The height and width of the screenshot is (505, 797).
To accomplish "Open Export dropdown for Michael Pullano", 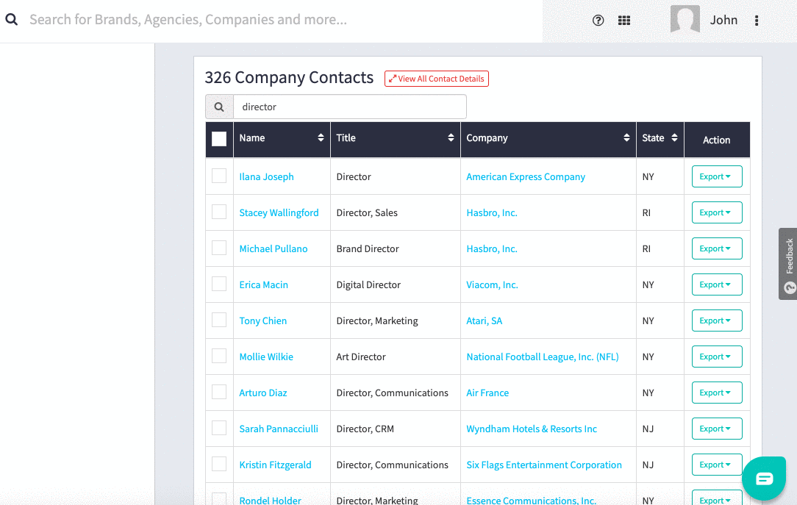I will 717,248.
